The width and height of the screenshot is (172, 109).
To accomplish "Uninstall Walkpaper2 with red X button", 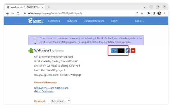I will click(x=133, y=51).
